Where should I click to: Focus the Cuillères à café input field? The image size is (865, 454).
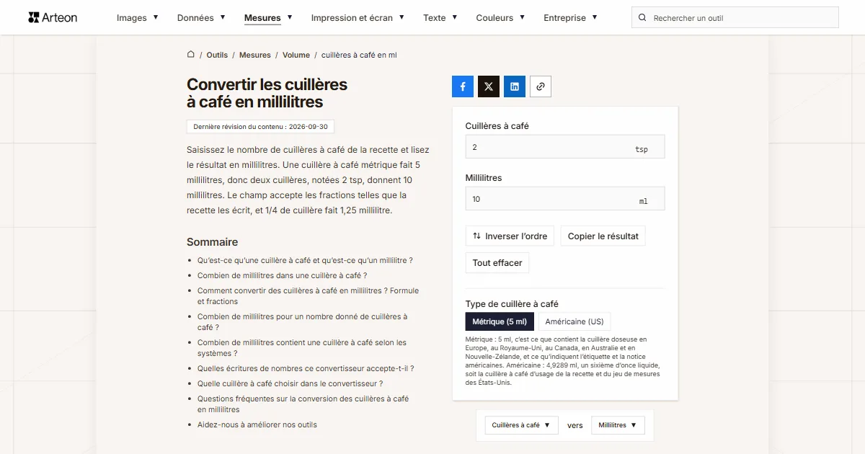[565, 147]
